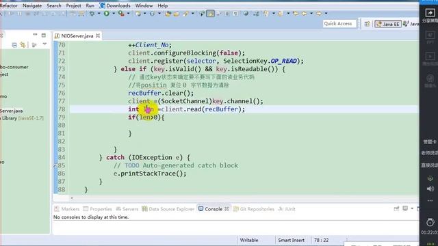Switch to the Git Repositories tab
Viewport: 438px width, 246px height.
tap(254, 209)
